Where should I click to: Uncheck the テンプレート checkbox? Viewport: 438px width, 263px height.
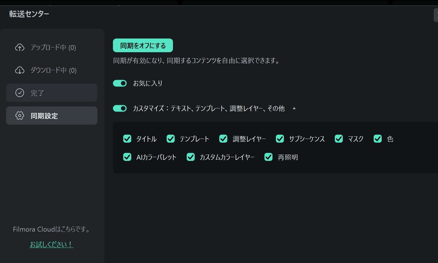click(171, 139)
